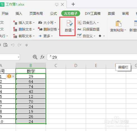Open the 公式 tab
137x131 pixels.
53,14
